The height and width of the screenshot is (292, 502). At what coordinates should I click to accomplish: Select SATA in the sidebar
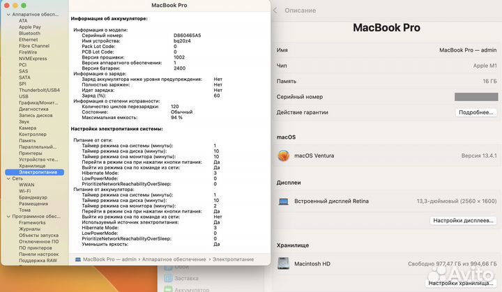pos(24,77)
